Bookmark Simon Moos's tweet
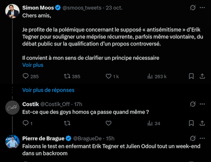This screenshot has height=162, width=211. coord(191,76)
